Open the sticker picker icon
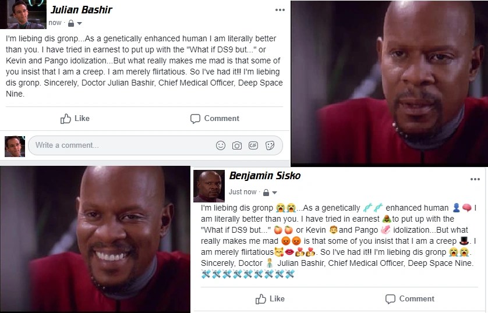This screenshot has width=488, height=313. point(270,145)
